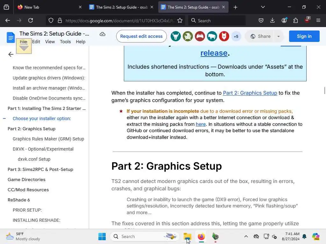
Task: Open the Firefox downloads panel
Action: (x=273, y=20)
